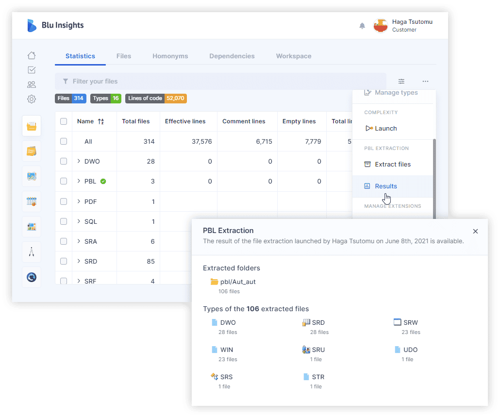Open the compass tool sidebar icon

tap(32, 252)
